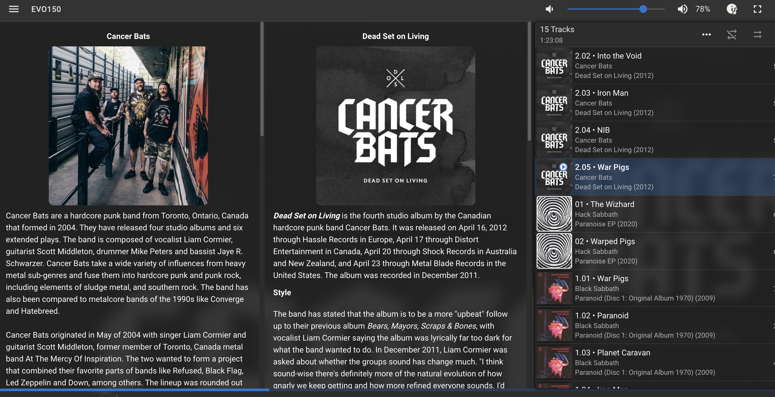The height and width of the screenshot is (397, 775).
Task: Open the now-playing info icon
Action: [732, 9]
